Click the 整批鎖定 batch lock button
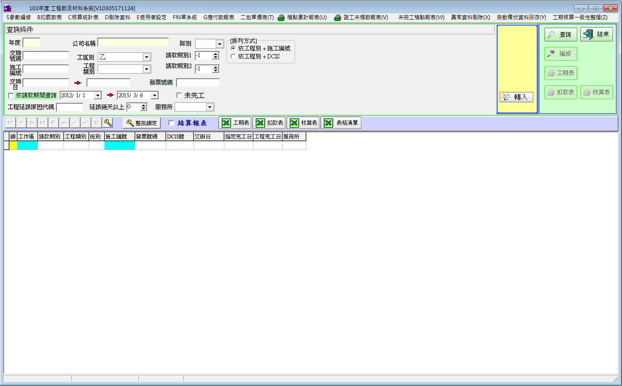Image resolution: width=622 pixels, height=386 pixels. coord(142,123)
